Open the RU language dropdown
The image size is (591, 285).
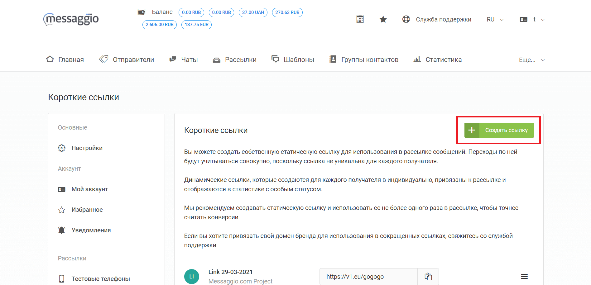495,19
